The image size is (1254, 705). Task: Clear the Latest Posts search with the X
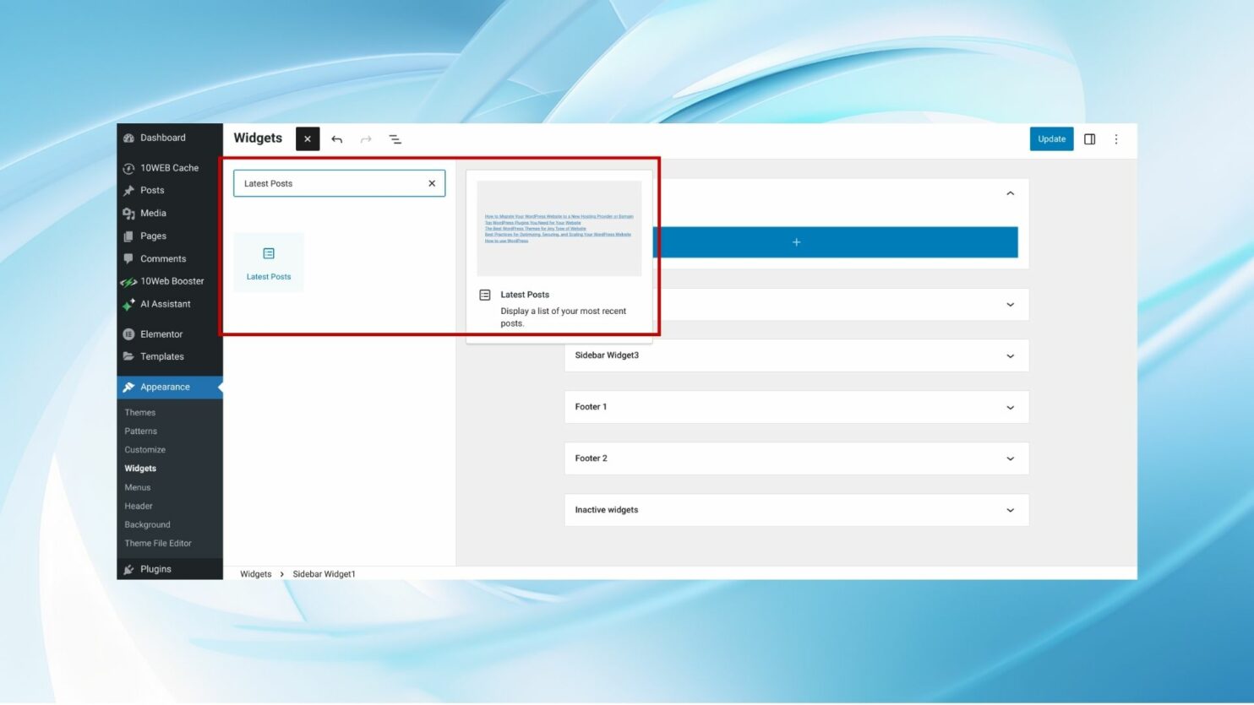click(432, 183)
